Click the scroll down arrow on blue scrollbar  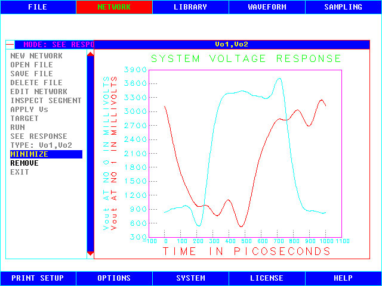(x=90, y=253)
